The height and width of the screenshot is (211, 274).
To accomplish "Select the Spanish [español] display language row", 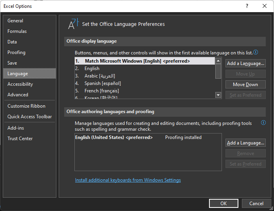I will tap(145, 83).
